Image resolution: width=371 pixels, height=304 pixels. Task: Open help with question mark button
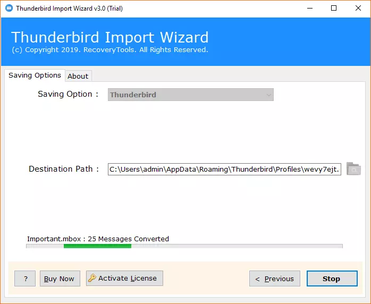(x=25, y=278)
